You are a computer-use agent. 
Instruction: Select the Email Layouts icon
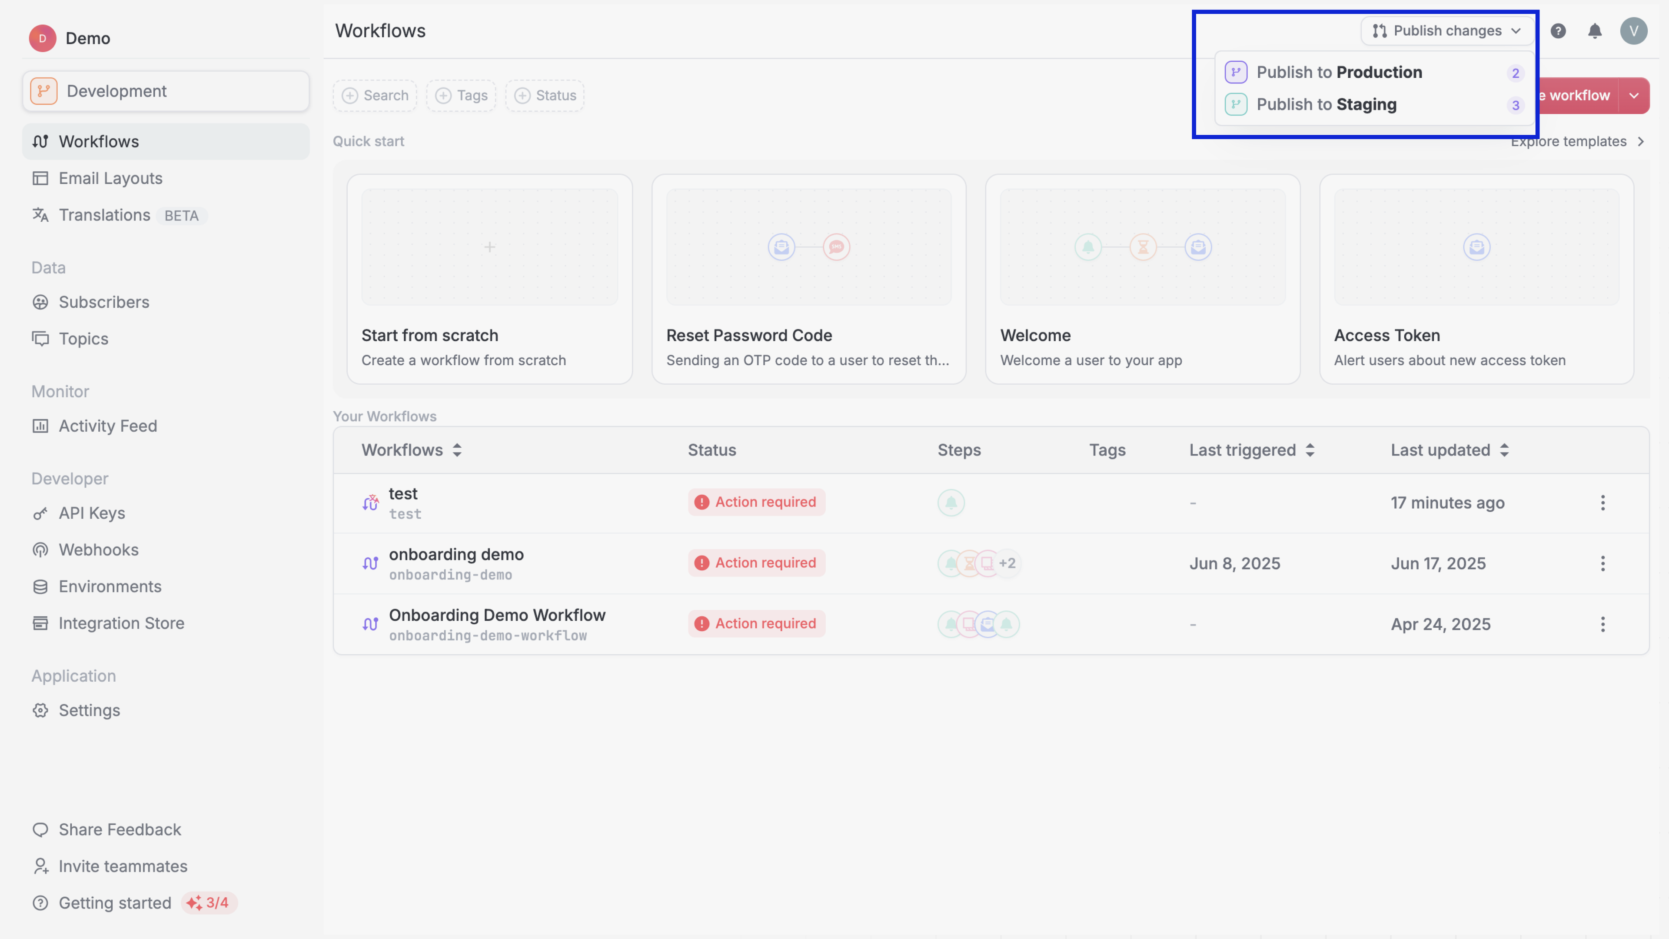[40, 177]
